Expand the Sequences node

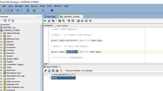(x=1, y=70)
